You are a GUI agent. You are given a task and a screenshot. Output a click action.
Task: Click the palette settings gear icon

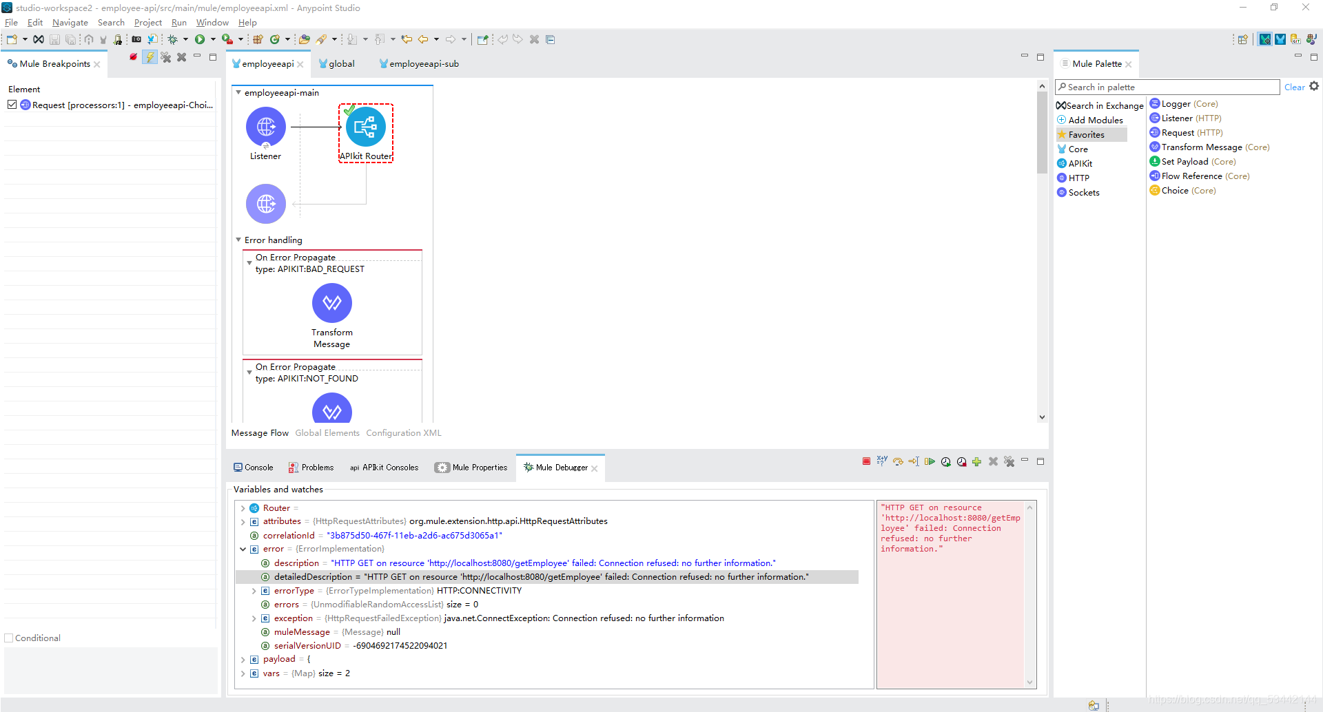1314,86
